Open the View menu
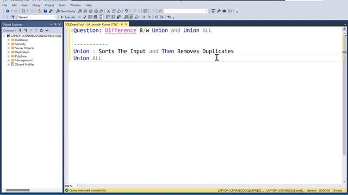 point(24,5)
